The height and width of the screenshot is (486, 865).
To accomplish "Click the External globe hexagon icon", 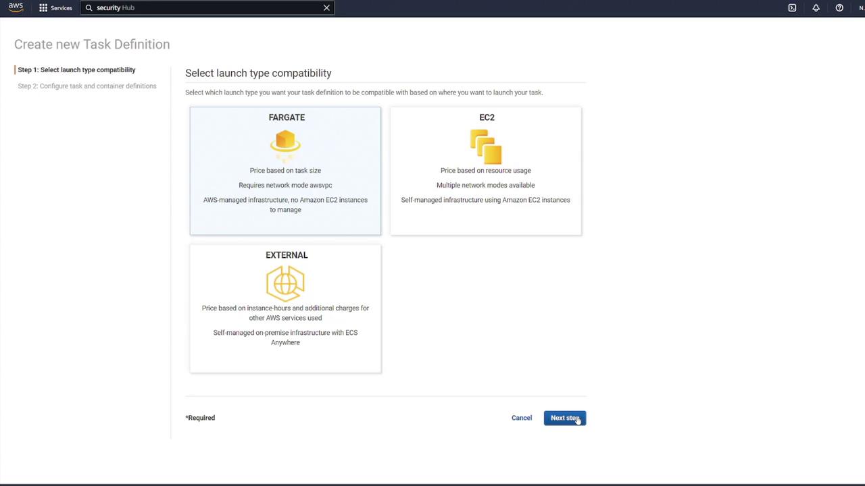I will point(285,283).
